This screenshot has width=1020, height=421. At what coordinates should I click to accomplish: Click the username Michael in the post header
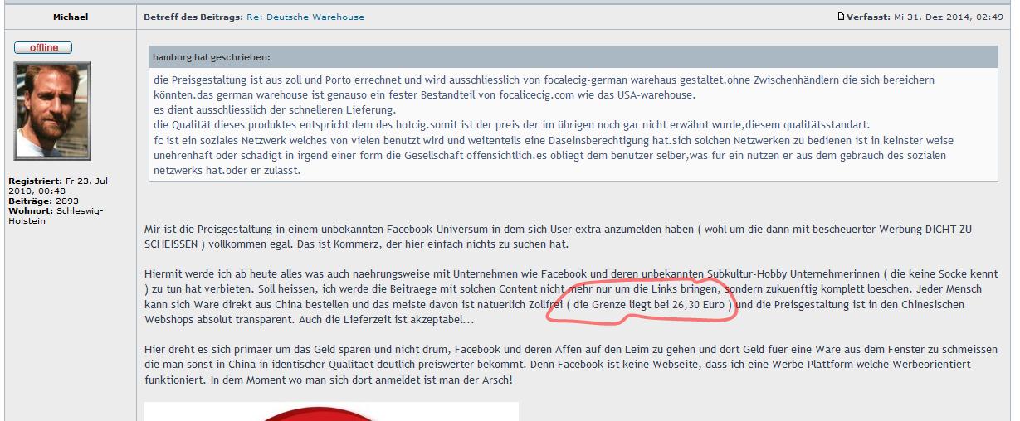[x=71, y=17]
